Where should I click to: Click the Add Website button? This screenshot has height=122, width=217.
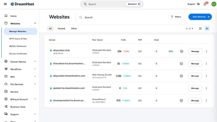[x=200, y=17]
